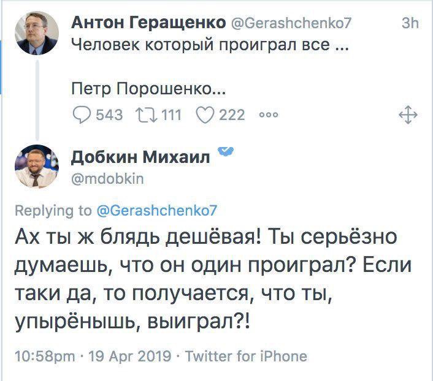This screenshot has height=381, width=433.
Task: Click the 3h tweet timestamp
Action: [x=409, y=23]
